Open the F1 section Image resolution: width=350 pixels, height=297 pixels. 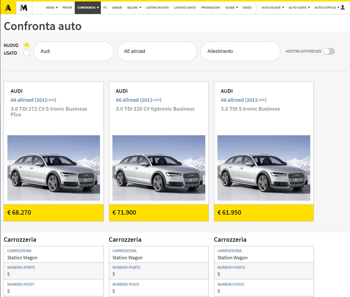[x=105, y=8]
